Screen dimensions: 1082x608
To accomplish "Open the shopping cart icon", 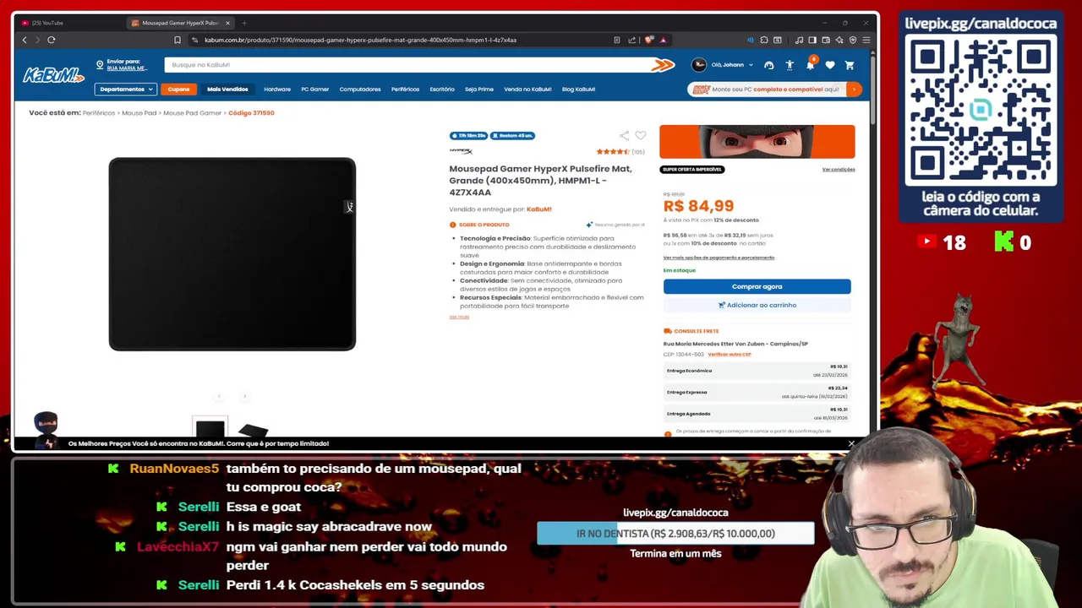I will pyautogui.click(x=850, y=65).
